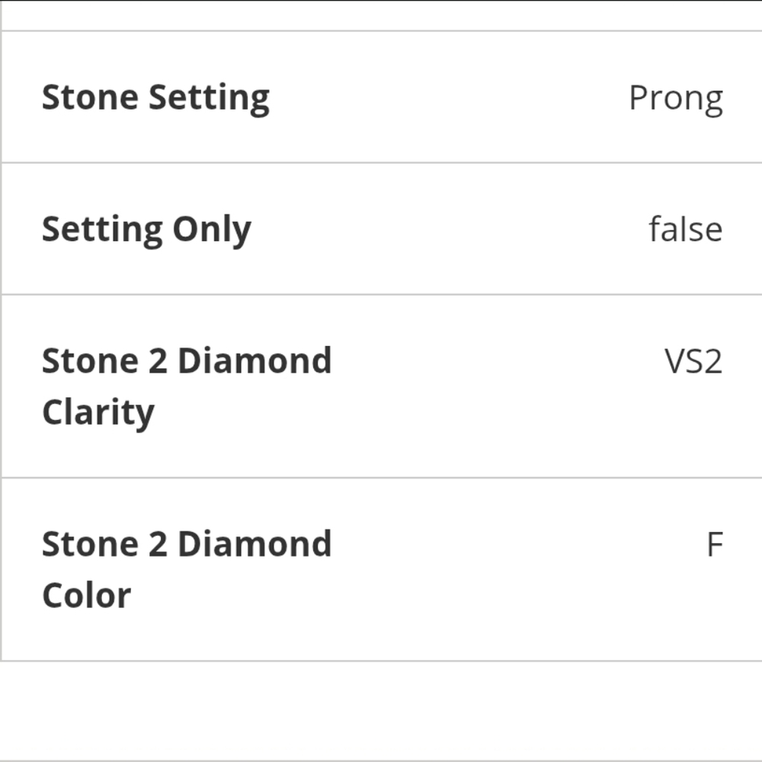The width and height of the screenshot is (762, 762).
Task: Click the word Clarity in the label
Action: tap(98, 413)
